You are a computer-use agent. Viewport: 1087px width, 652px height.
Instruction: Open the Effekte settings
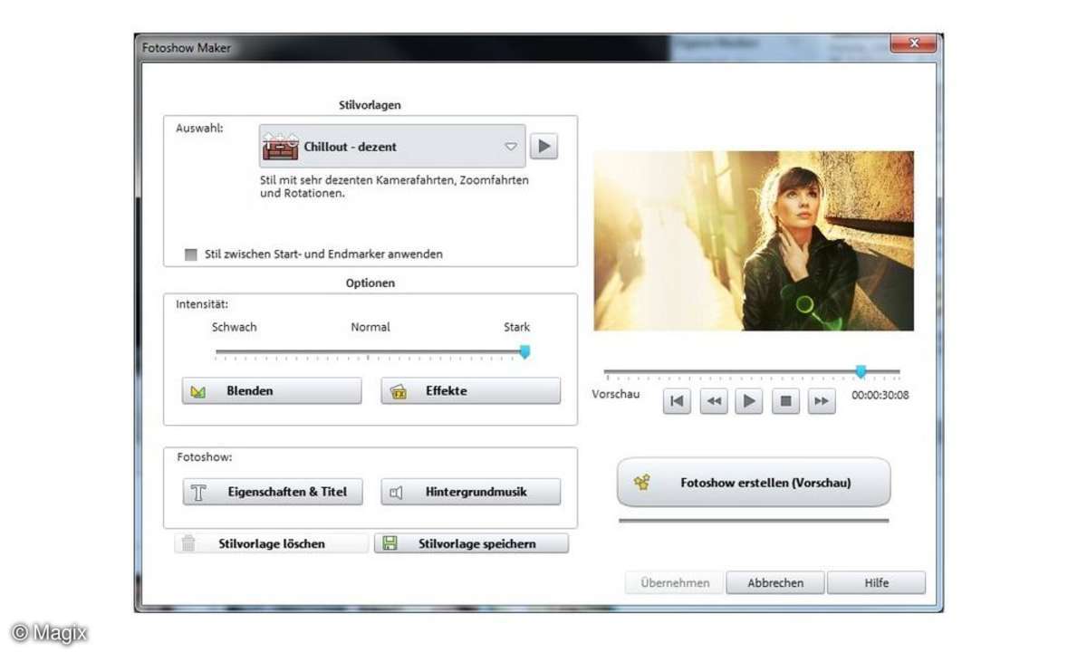point(470,391)
